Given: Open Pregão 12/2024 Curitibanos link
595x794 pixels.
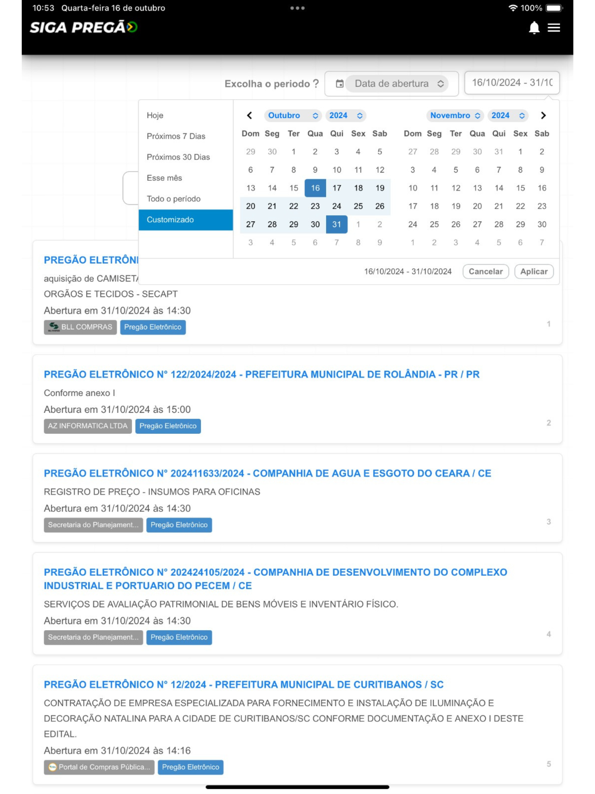Looking at the screenshot, I should [244, 685].
